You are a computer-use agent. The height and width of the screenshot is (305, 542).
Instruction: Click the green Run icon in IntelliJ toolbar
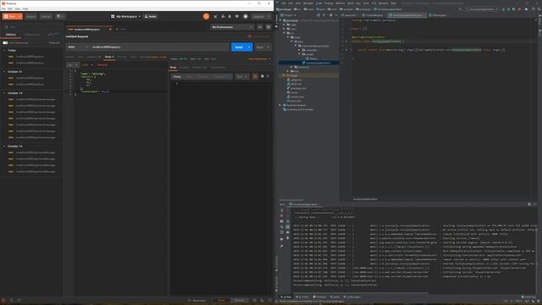point(503,9)
